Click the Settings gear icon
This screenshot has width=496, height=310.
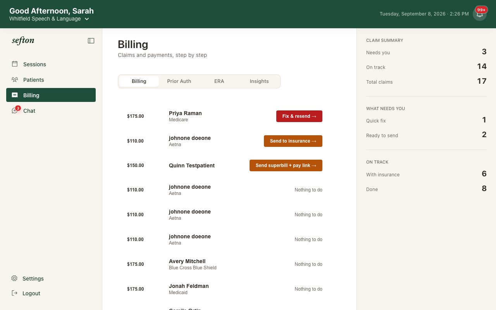click(14, 278)
